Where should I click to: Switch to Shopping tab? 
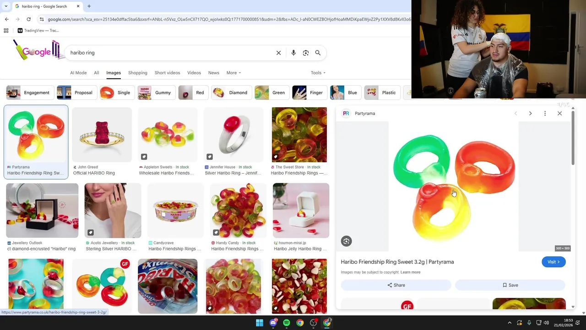click(138, 73)
